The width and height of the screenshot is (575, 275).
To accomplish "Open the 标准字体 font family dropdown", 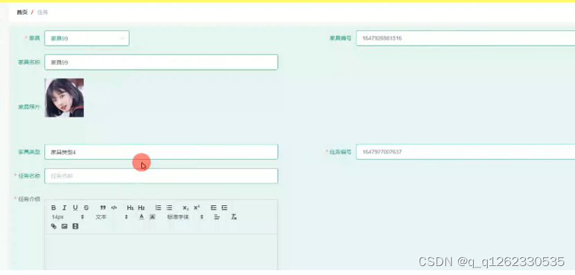I will pos(185,217).
